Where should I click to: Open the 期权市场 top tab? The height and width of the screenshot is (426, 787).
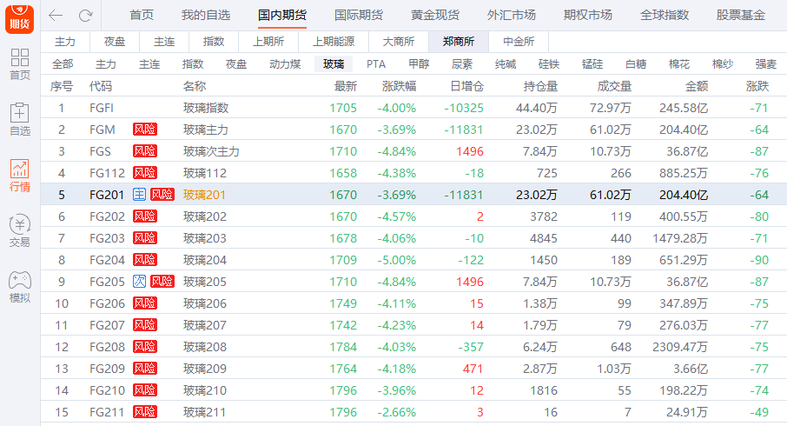[588, 15]
